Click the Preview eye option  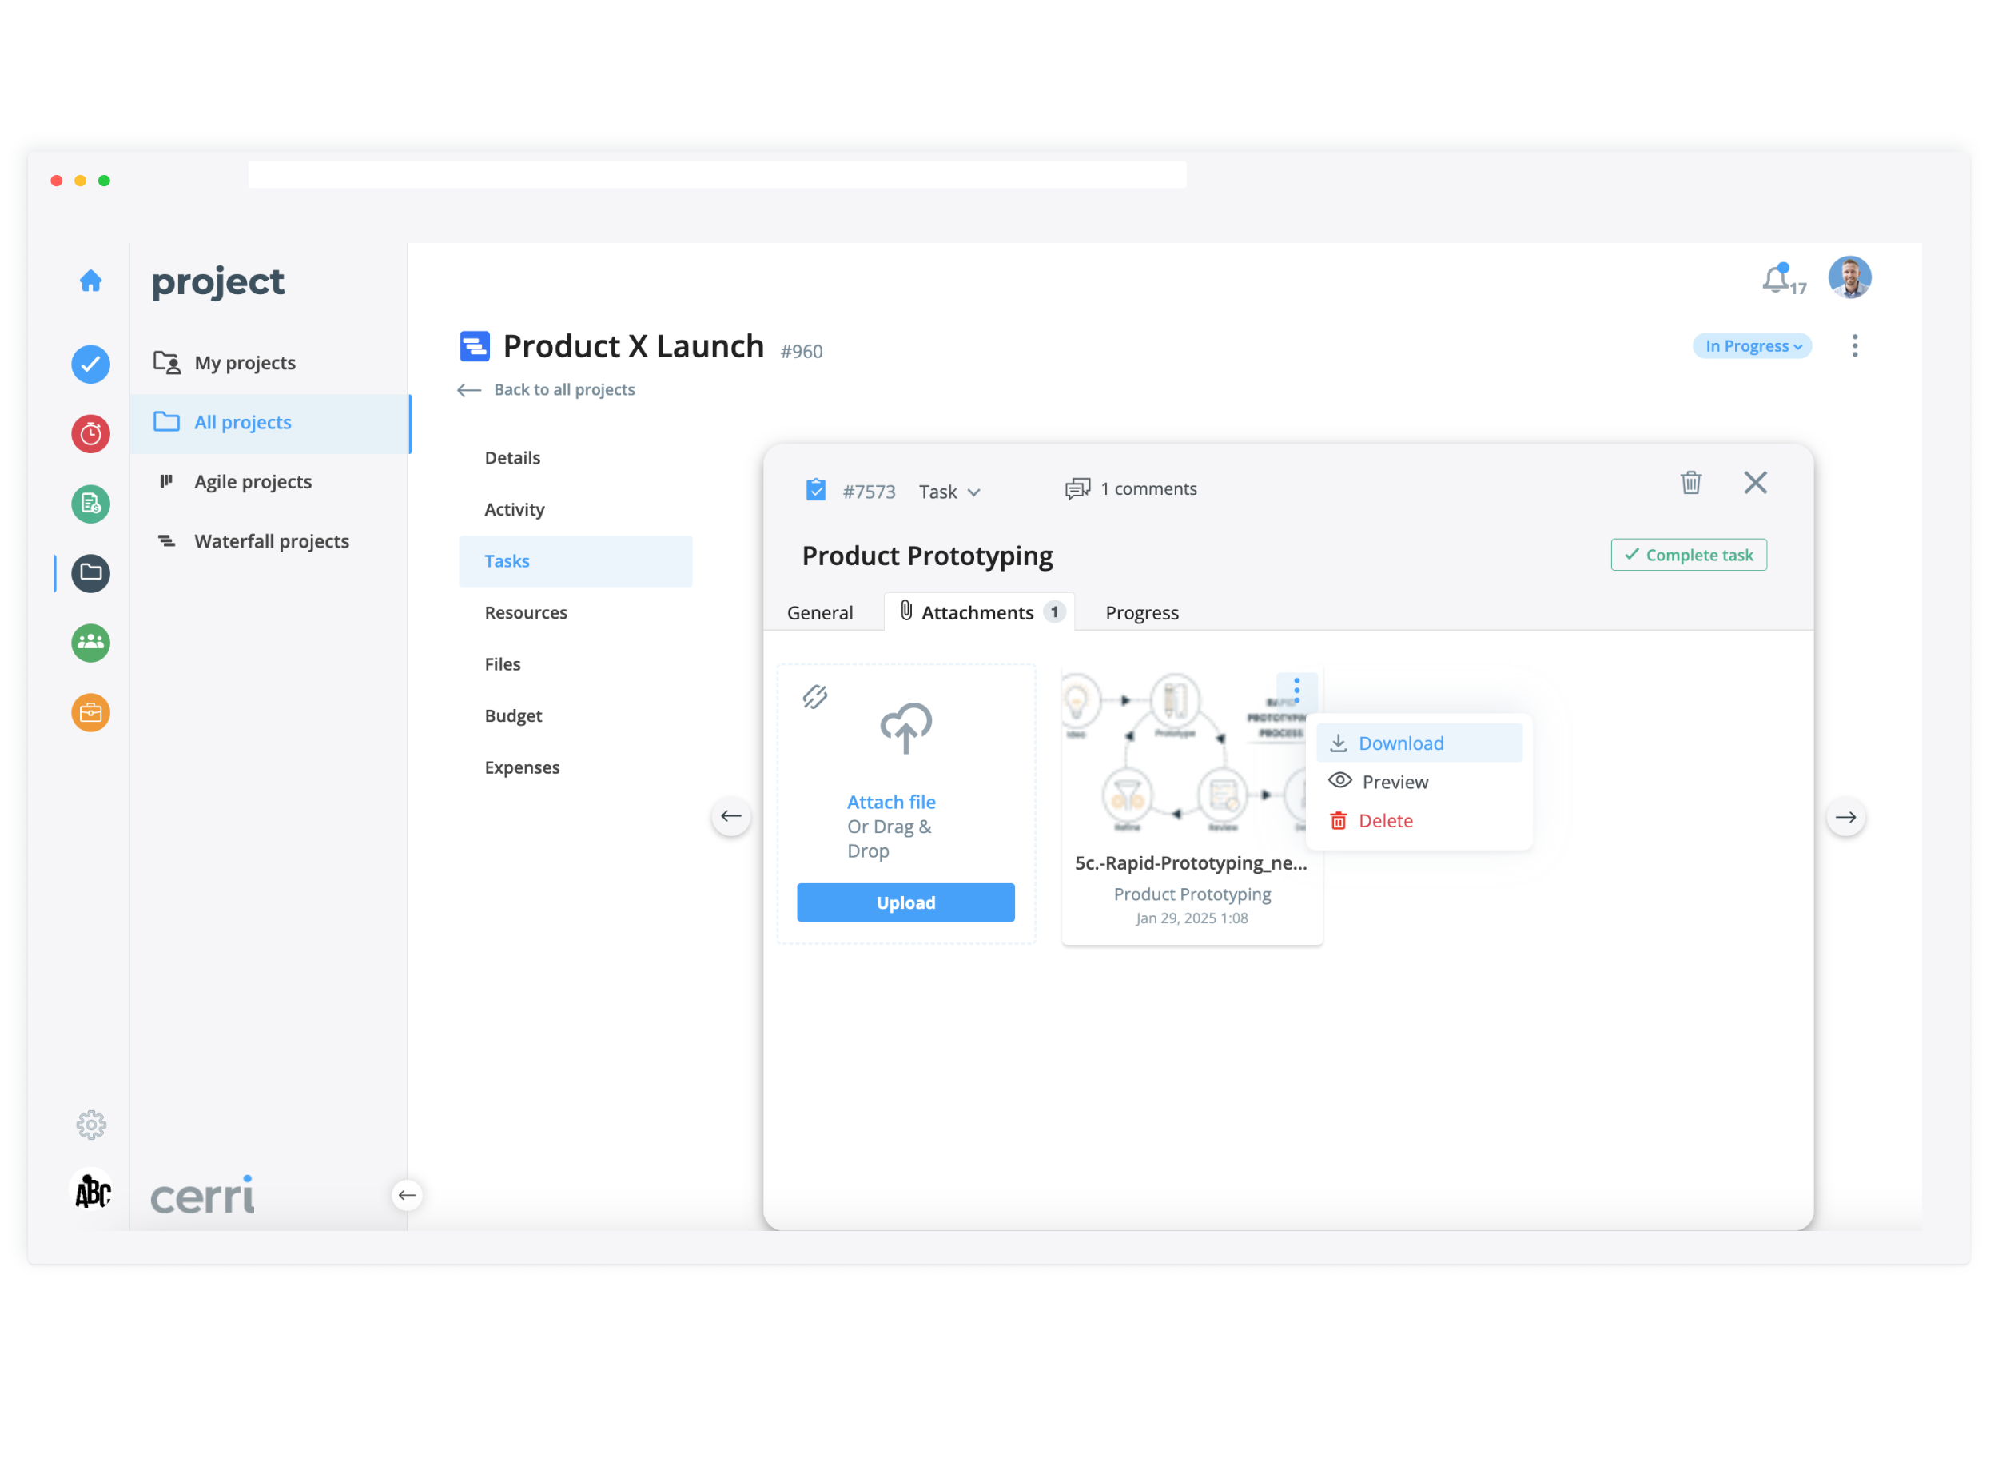1394,782
